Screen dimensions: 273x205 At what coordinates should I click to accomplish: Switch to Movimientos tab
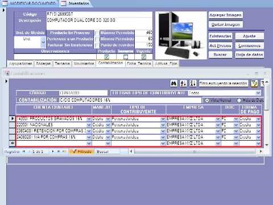tap(84, 63)
